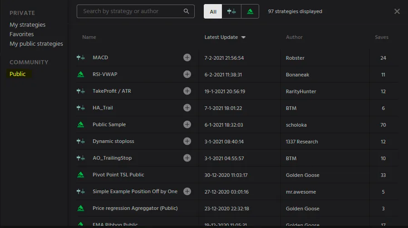Screen dimensions: 408x228
Task: Sort list by Saves column header
Action: tap(382, 37)
